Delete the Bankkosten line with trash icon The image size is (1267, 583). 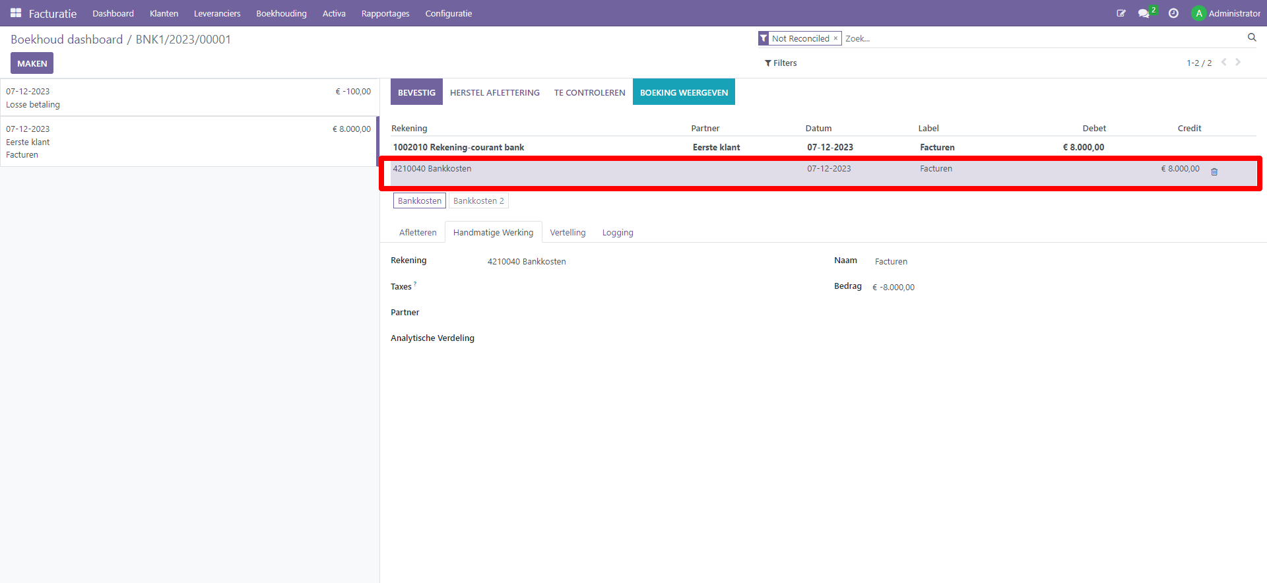click(x=1214, y=171)
